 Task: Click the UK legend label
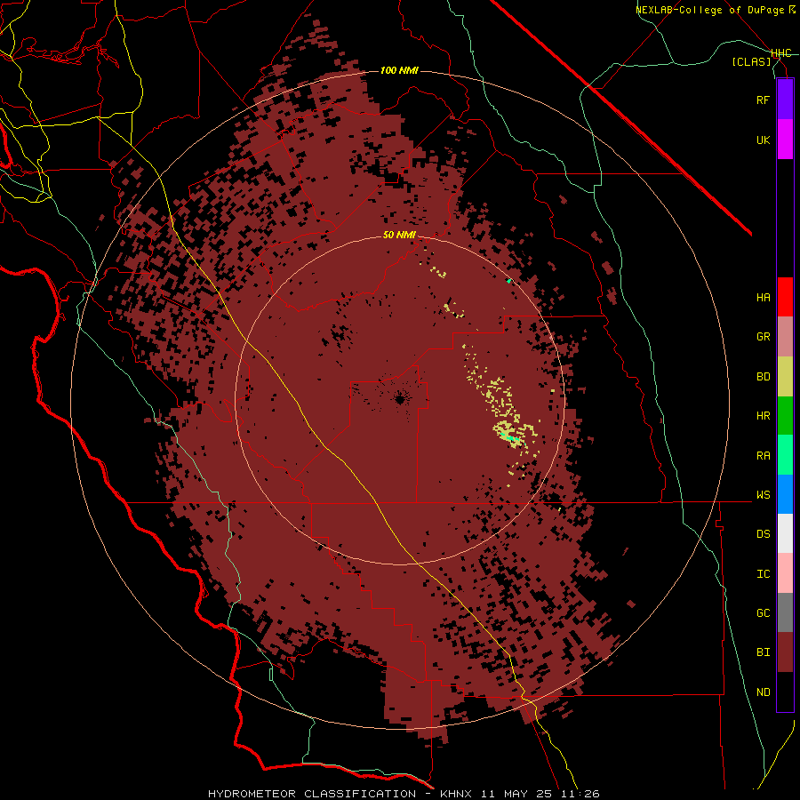[x=763, y=140]
